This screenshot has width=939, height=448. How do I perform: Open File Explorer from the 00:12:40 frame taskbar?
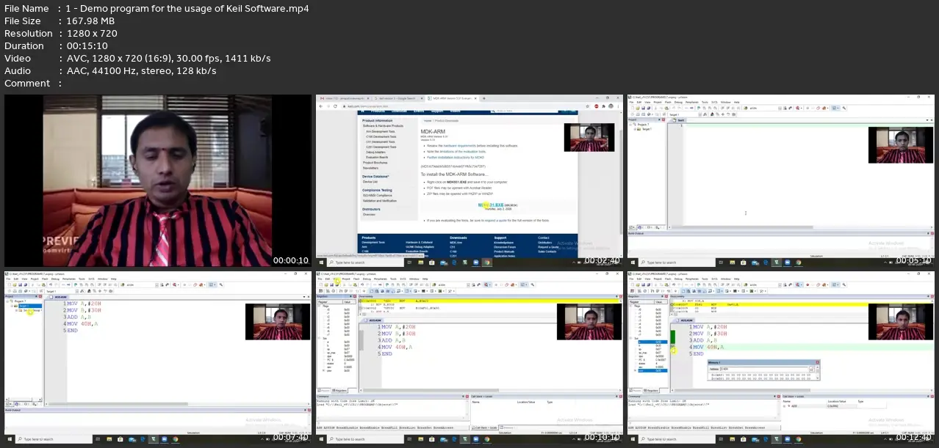click(734, 439)
